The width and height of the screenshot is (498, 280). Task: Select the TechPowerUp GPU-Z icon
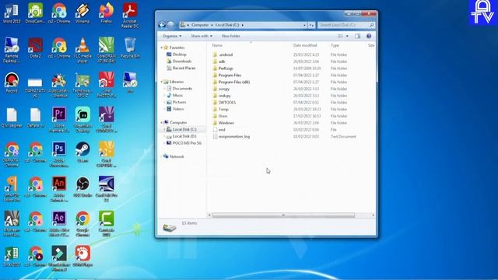click(x=82, y=85)
